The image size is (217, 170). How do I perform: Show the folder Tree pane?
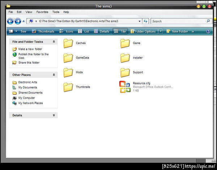click(x=23, y=31)
